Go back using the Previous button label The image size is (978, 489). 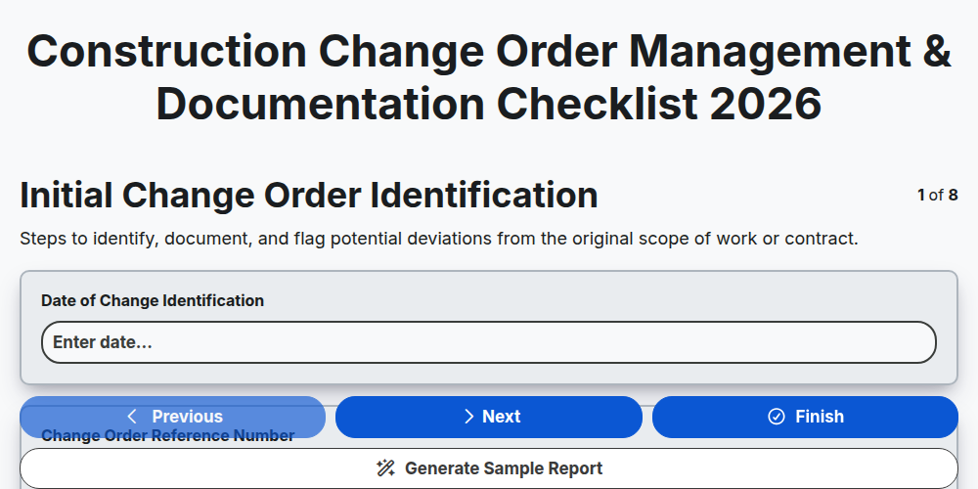point(187,417)
